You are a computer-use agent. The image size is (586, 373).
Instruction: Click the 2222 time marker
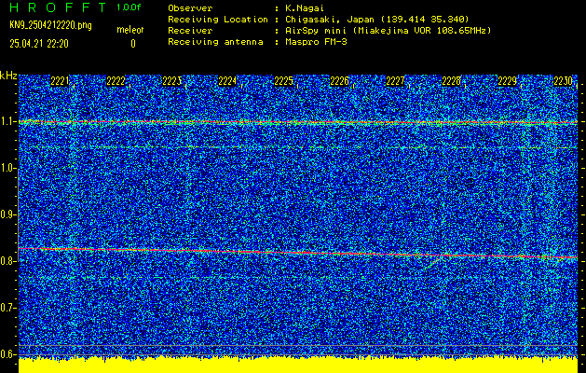tap(116, 81)
